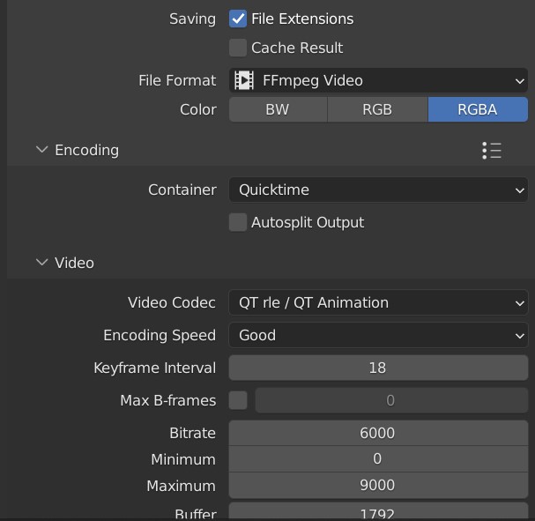This screenshot has width=535, height=521.
Task: Open the Encoding presets list icon
Action: (492, 151)
